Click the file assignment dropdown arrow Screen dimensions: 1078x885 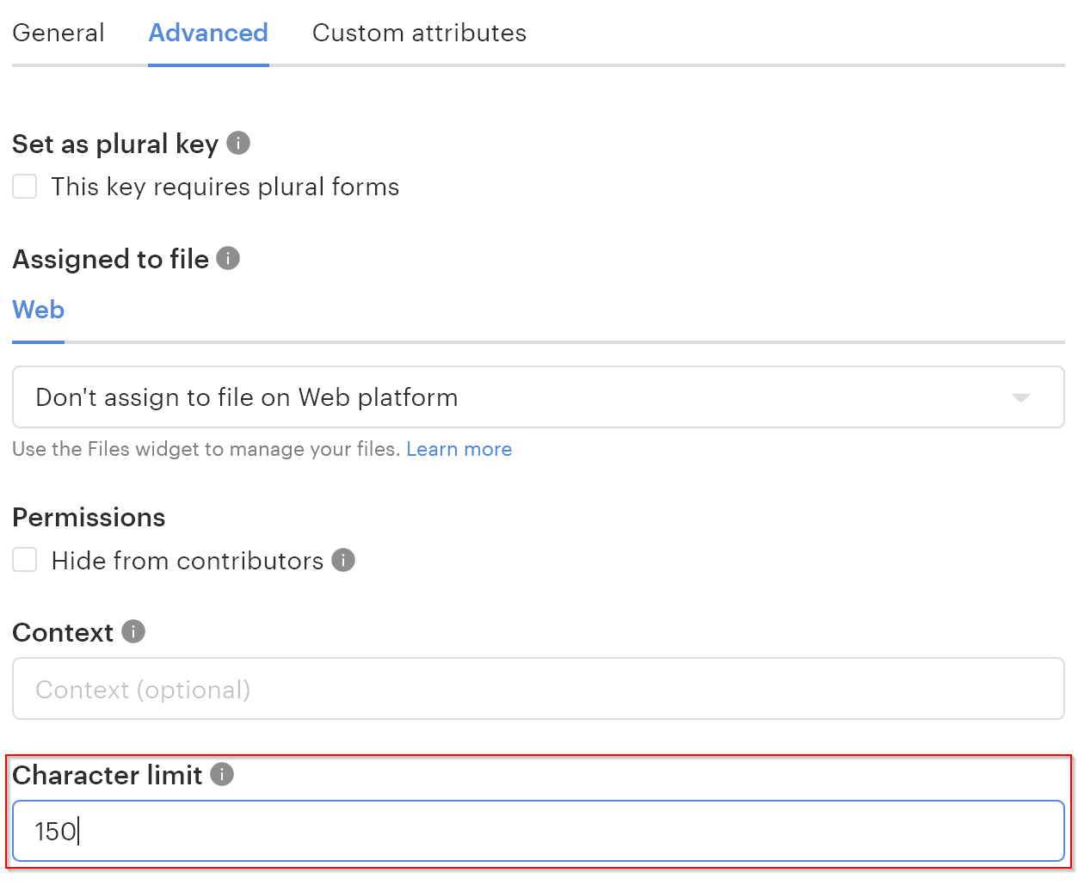(1021, 397)
